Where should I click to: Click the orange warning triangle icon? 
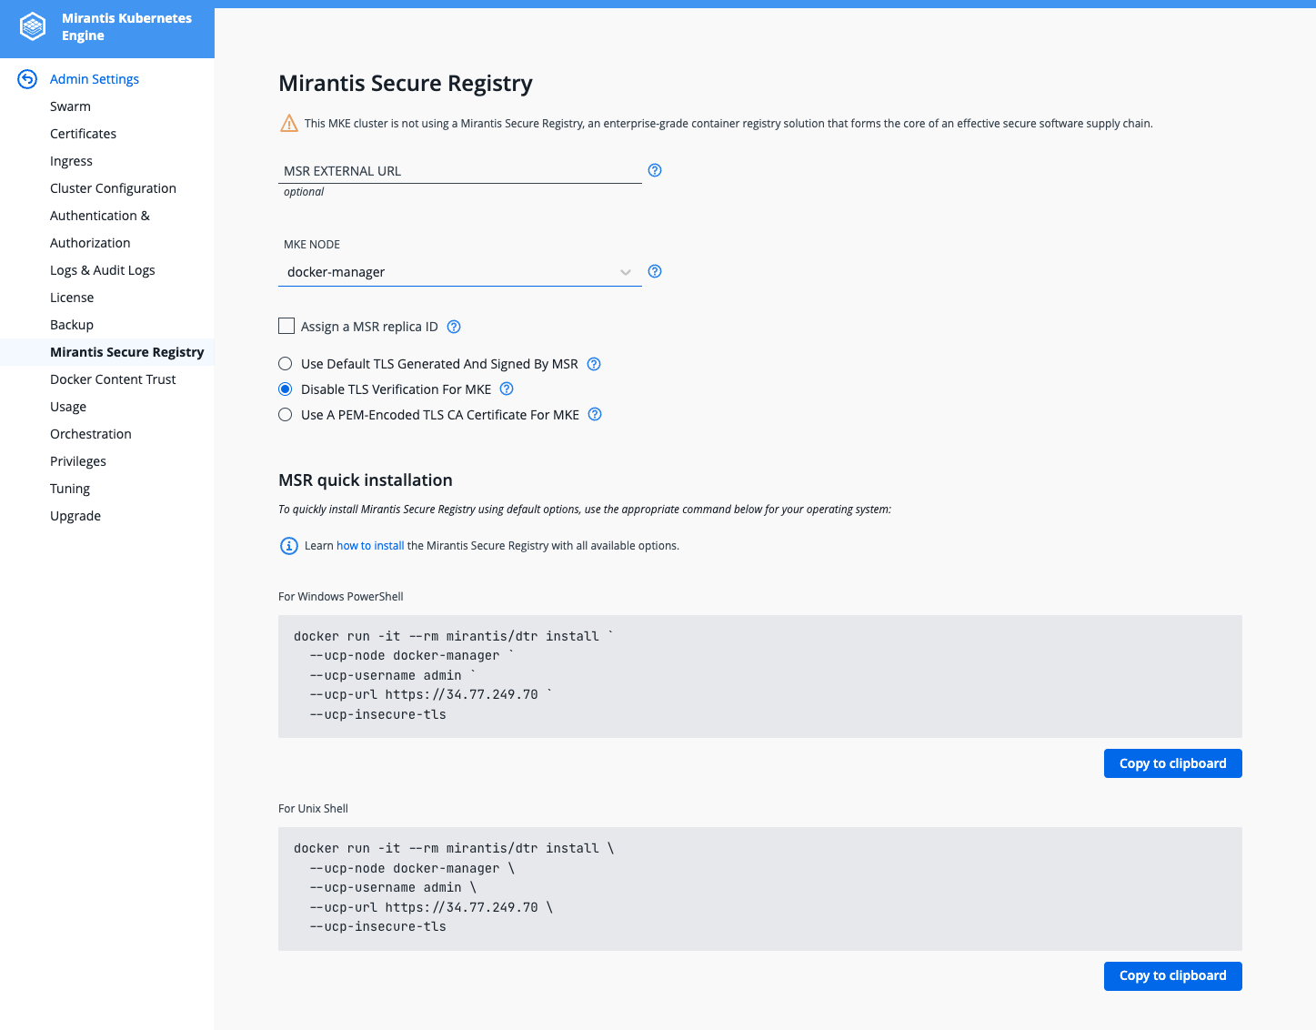coord(289,123)
